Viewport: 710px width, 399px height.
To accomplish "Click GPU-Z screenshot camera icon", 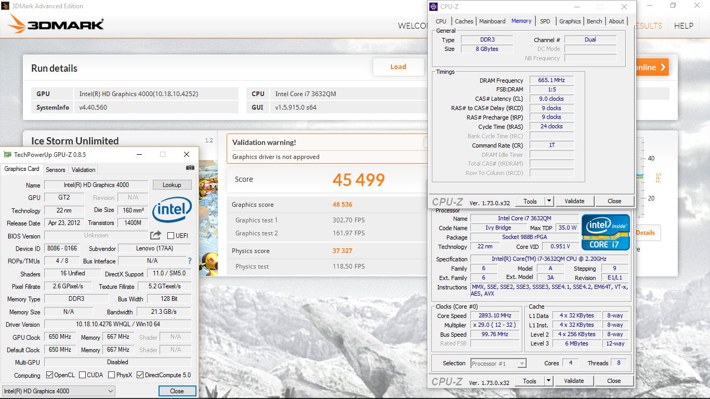I will (190, 168).
